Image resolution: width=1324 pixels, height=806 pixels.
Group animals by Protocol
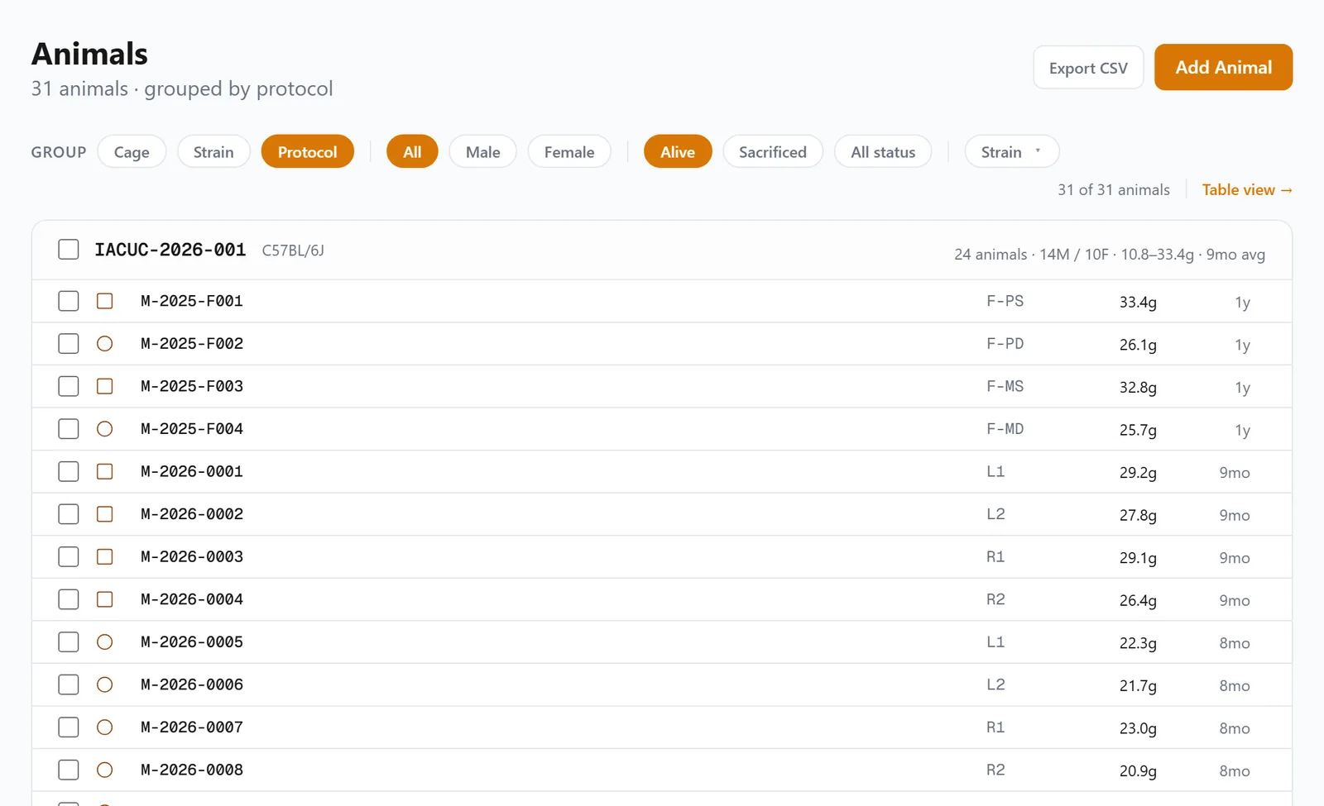tap(307, 151)
